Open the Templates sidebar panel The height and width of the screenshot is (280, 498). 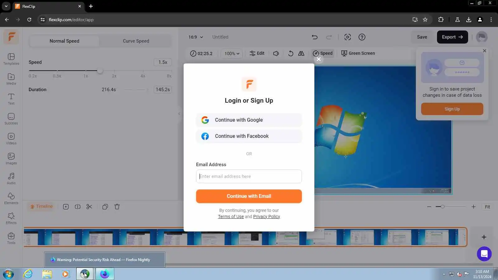11,59
